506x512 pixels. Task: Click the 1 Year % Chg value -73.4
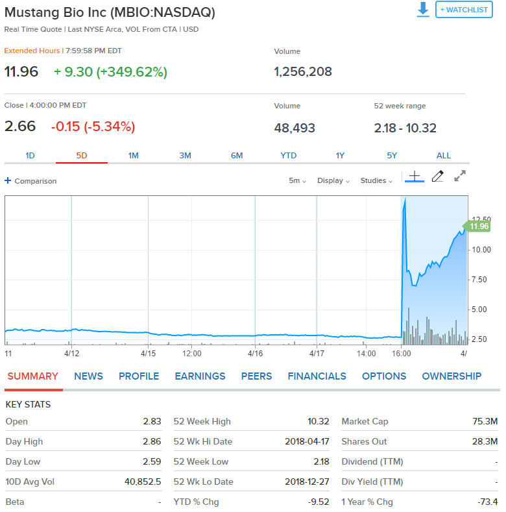487,502
